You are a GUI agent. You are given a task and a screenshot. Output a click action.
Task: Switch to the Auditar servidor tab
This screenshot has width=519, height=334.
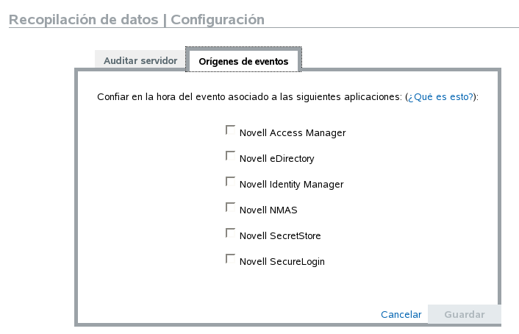pyautogui.click(x=140, y=60)
